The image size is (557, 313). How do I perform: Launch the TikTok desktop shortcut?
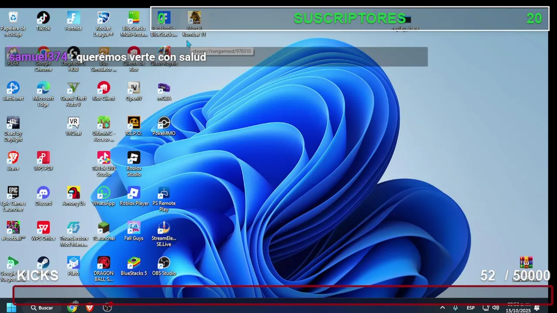tap(43, 21)
